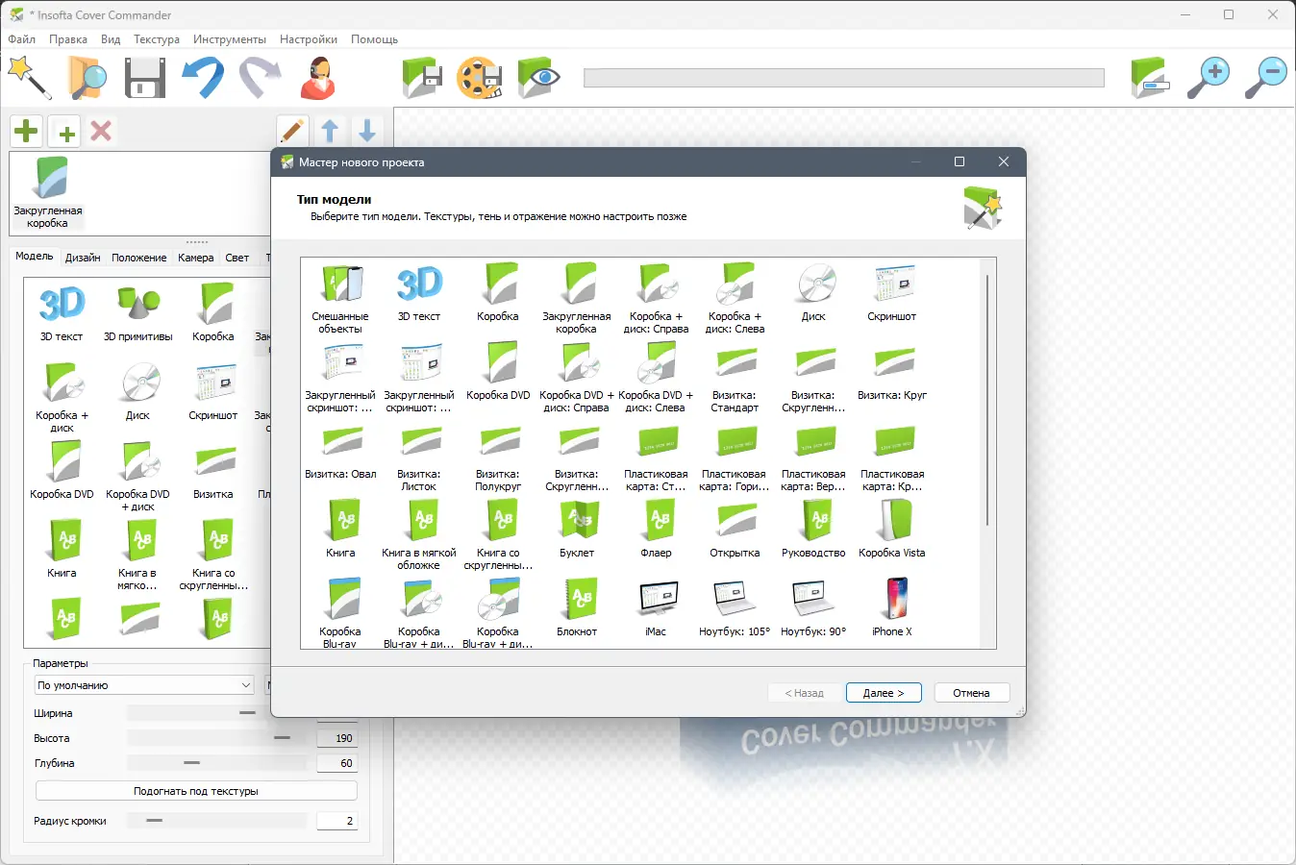Choose Буклет model in wizard
The height and width of the screenshot is (865, 1296).
[x=577, y=529]
